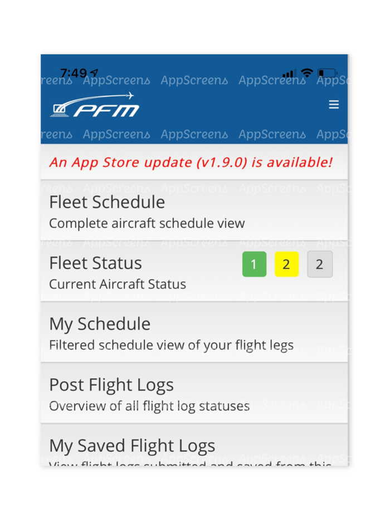The height and width of the screenshot is (520, 390).
Task: Click the Fleet Schedule description text
Action: click(147, 223)
